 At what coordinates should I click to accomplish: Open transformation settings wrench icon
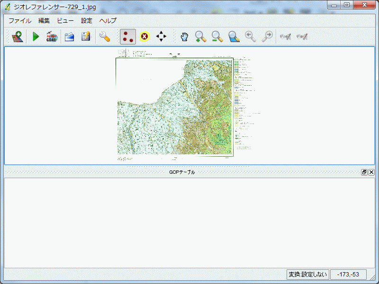coord(104,36)
